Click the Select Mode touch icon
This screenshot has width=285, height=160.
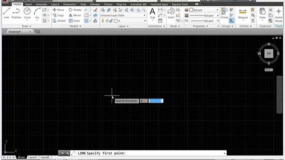279,16
